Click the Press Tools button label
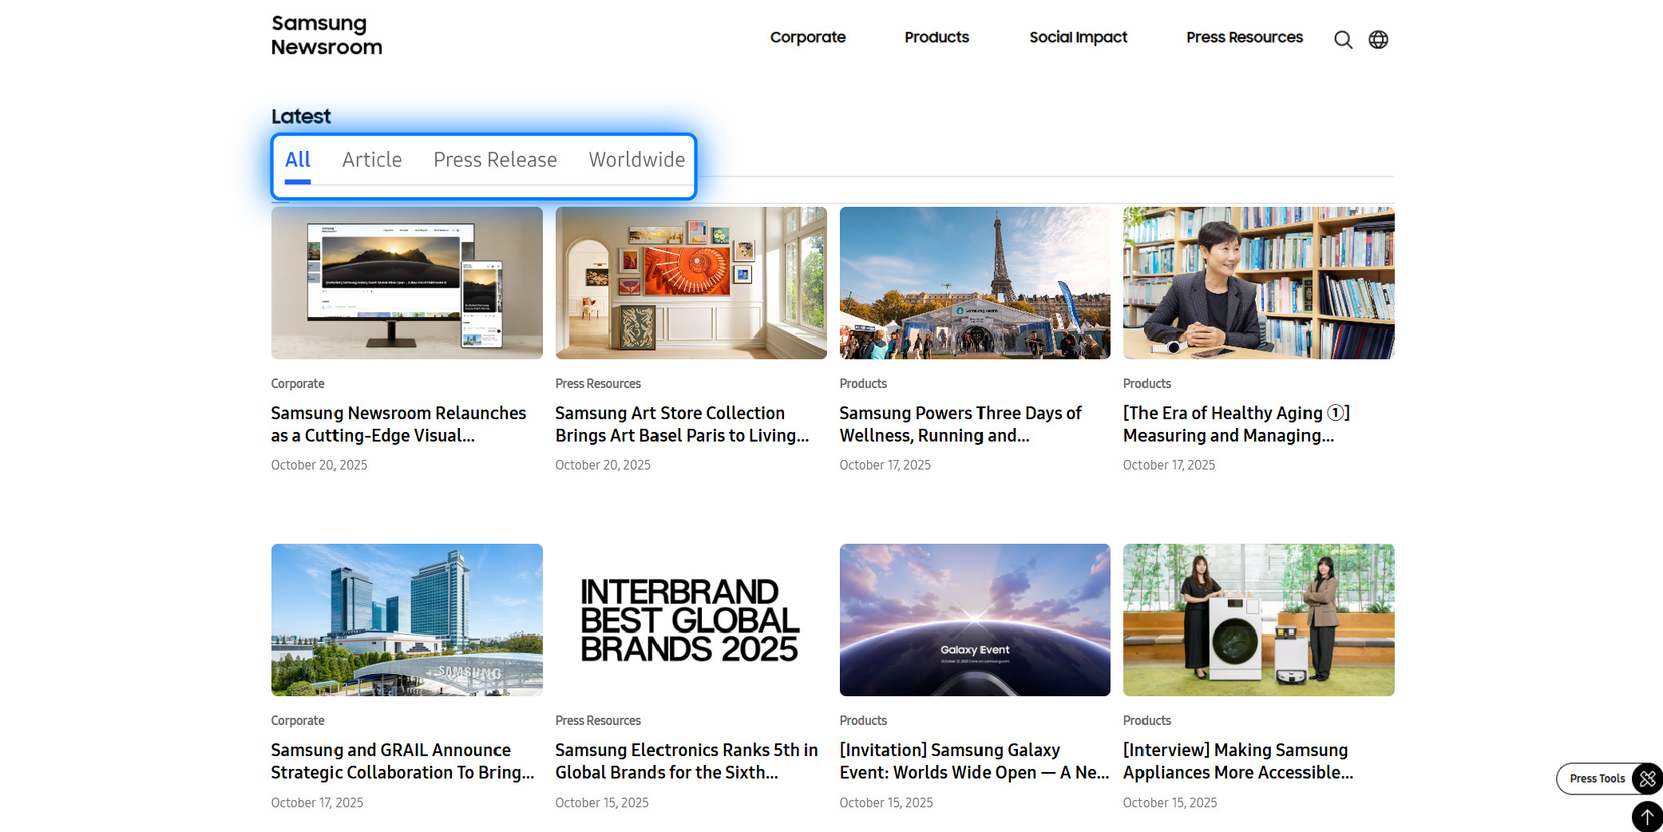Screen dimensions: 1663x832 coord(1597,779)
